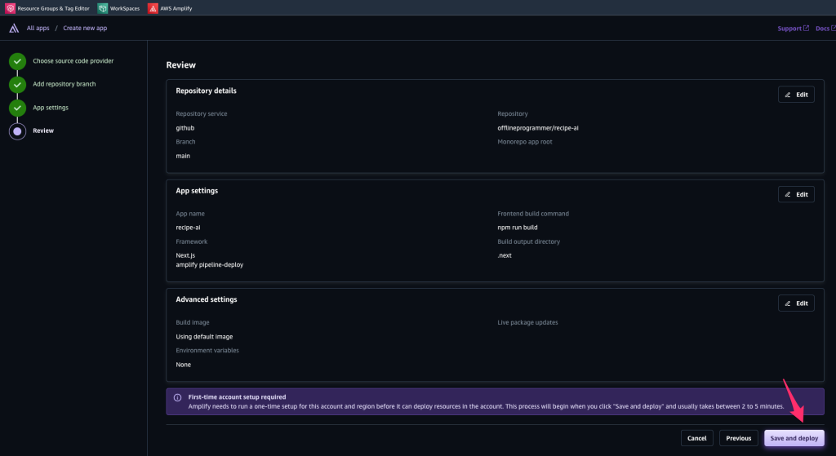Click the build command npm run build
Image resolution: width=836 pixels, height=456 pixels.
pyautogui.click(x=517, y=228)
